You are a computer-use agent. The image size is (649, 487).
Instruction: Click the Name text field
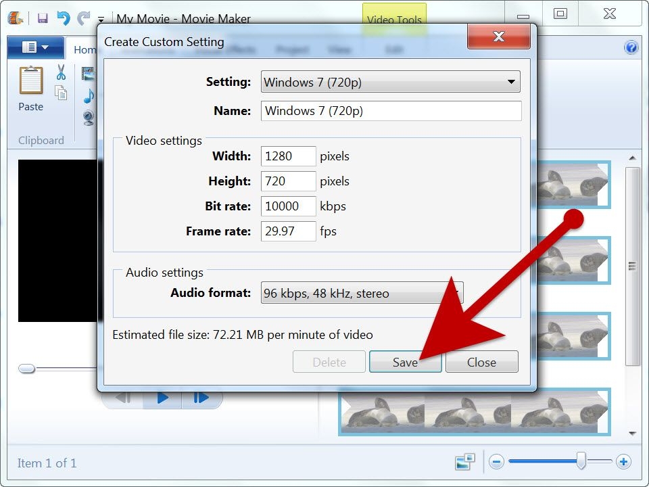391,110
